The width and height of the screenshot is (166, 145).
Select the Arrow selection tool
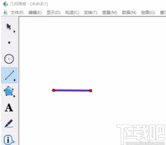point(9,26)
